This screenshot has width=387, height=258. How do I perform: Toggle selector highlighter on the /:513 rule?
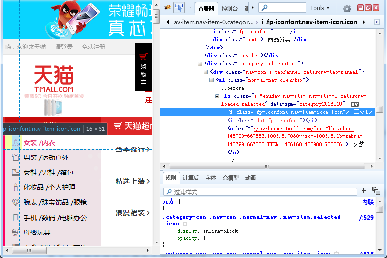(x=336, y=253)
